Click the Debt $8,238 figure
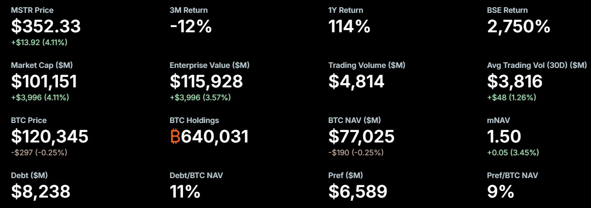This screenshot has width=591, height=208. [x=40, y=191]
